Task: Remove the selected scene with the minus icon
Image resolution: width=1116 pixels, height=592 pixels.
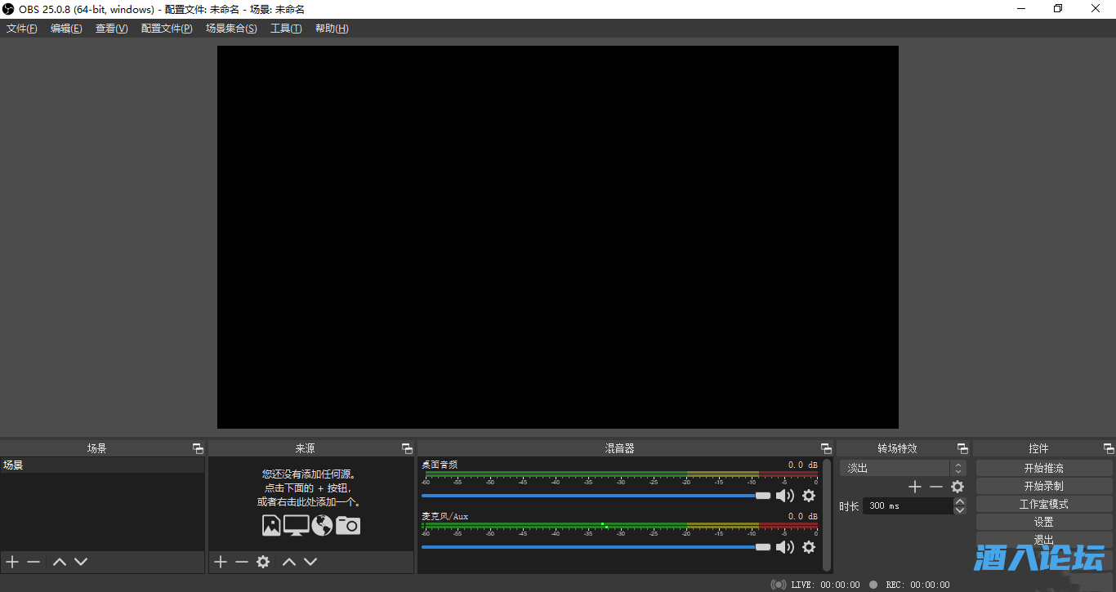Action: (33, 562)
